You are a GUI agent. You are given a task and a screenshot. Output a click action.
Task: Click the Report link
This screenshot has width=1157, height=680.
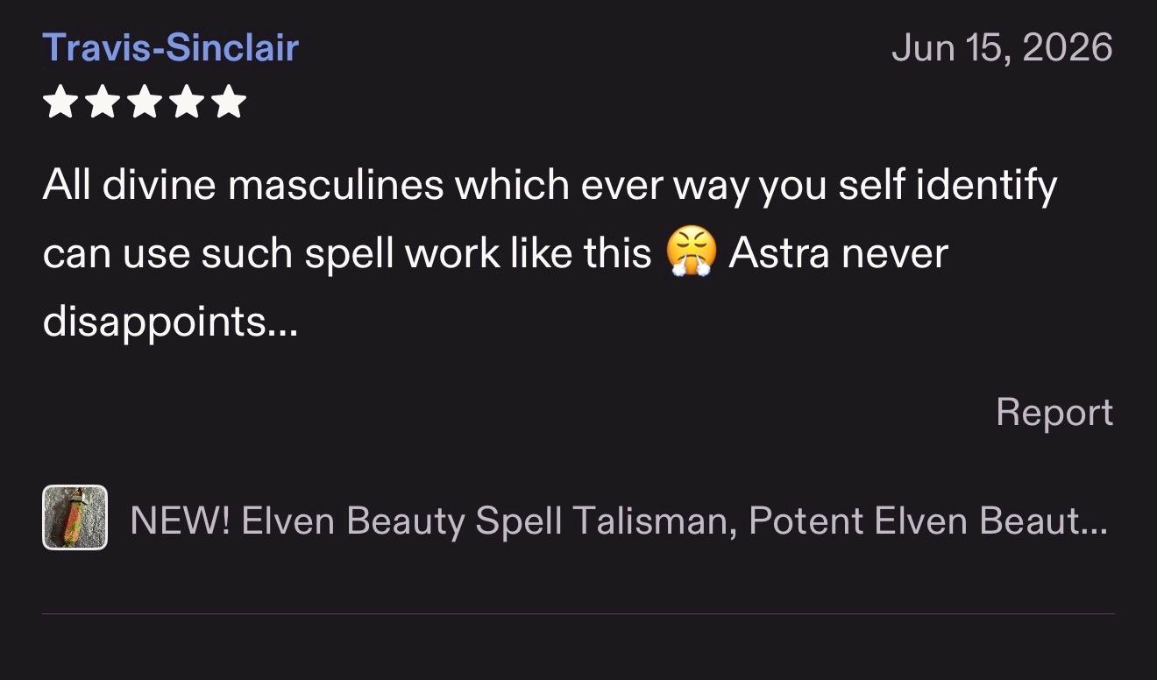pos(1054,412)
